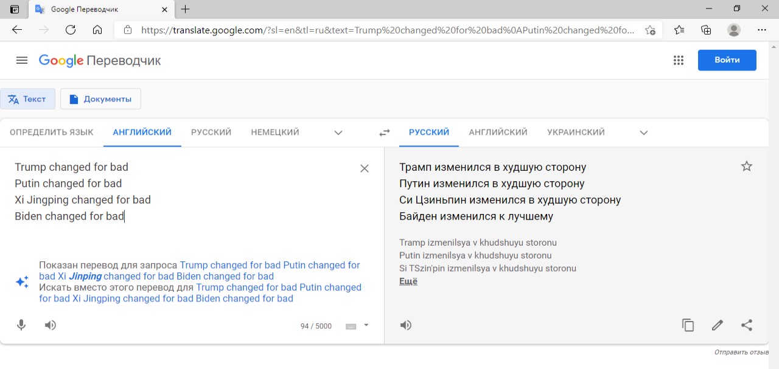Select УКРАИНСКИЙ as target language
This screenshot has height=369, width=779.
(576, 133)
